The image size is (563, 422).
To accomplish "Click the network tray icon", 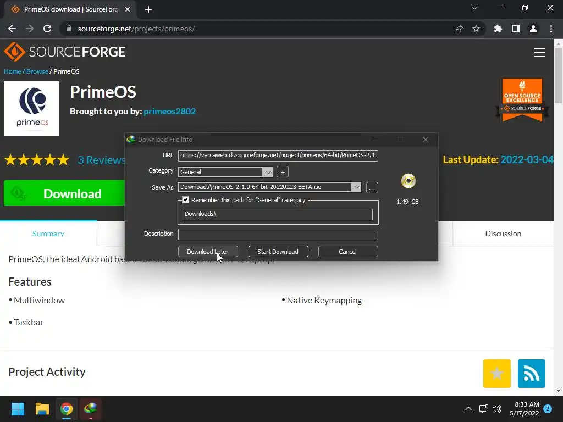I will coord(483,409).
